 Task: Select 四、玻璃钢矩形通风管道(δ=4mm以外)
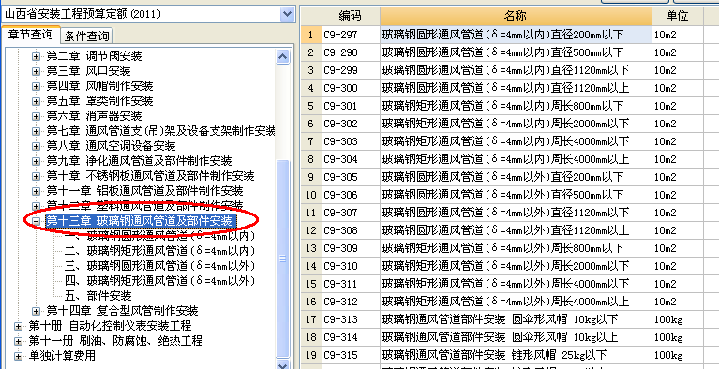[159, 281]
